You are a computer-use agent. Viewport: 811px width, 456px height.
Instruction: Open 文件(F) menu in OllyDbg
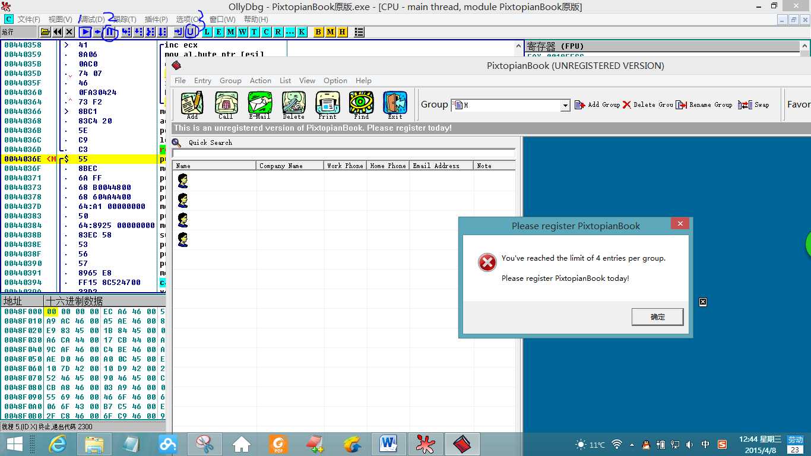pos(29,20)
